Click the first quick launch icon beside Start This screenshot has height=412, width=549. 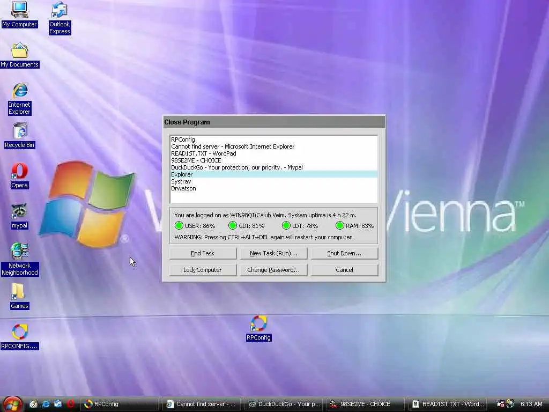(x=33, y=404)
